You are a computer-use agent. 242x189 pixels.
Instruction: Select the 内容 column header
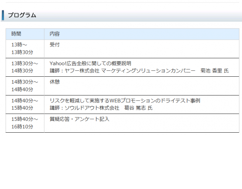[x=142, y=34]
